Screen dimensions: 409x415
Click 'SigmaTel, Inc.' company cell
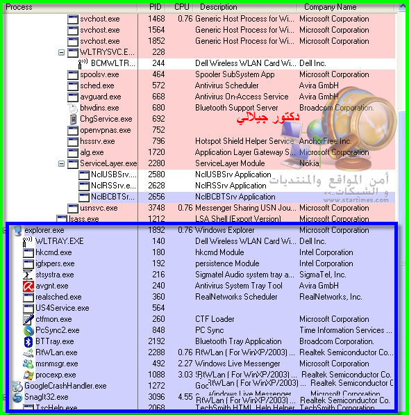(x=322, y=275)
